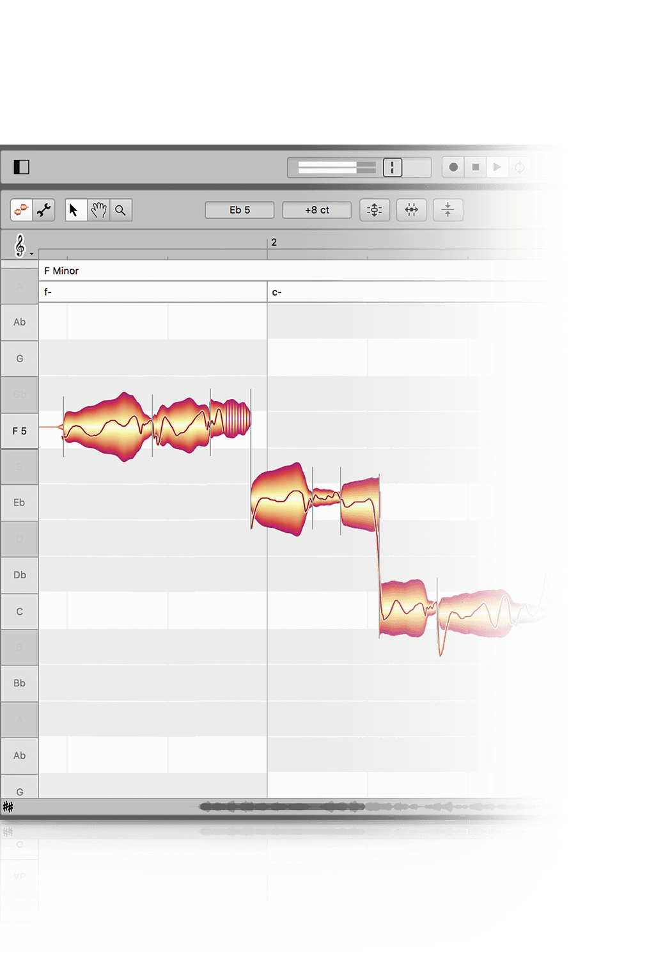
Task: Select the hand scroll tool
Action: 98,210
